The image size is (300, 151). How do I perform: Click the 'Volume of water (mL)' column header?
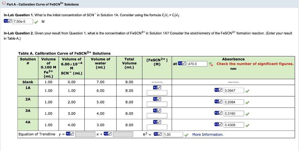[x=100, y=63]
